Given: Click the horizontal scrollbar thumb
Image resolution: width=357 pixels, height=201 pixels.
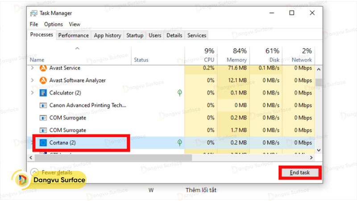Looking at the screenshot, I should pyautogui.click(x=113, y=158).
